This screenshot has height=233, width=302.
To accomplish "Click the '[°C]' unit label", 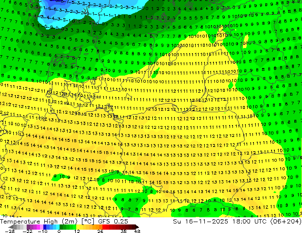I will tap(88, 222).
